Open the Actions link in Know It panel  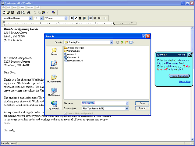pyautogui.click(x=182, y=55)
